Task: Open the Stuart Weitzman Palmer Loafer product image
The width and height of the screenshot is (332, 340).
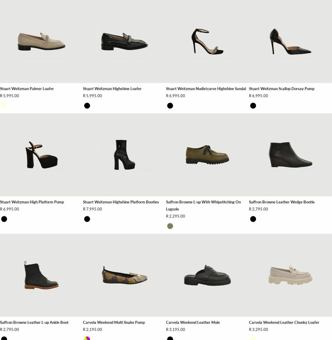Action: click(x=41, y=41)
